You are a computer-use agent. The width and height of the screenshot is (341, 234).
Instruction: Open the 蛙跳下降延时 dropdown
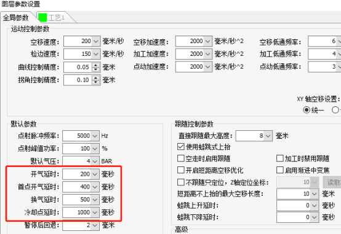315,217
